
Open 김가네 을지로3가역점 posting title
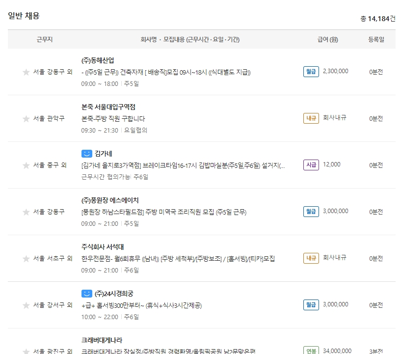pos(183,165)
